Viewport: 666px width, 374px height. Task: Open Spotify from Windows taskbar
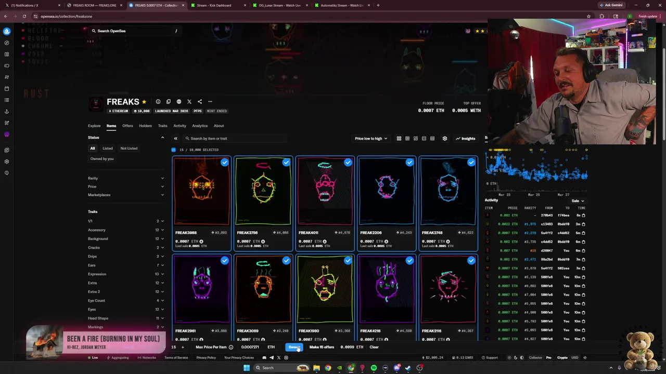tap(374, 368)
